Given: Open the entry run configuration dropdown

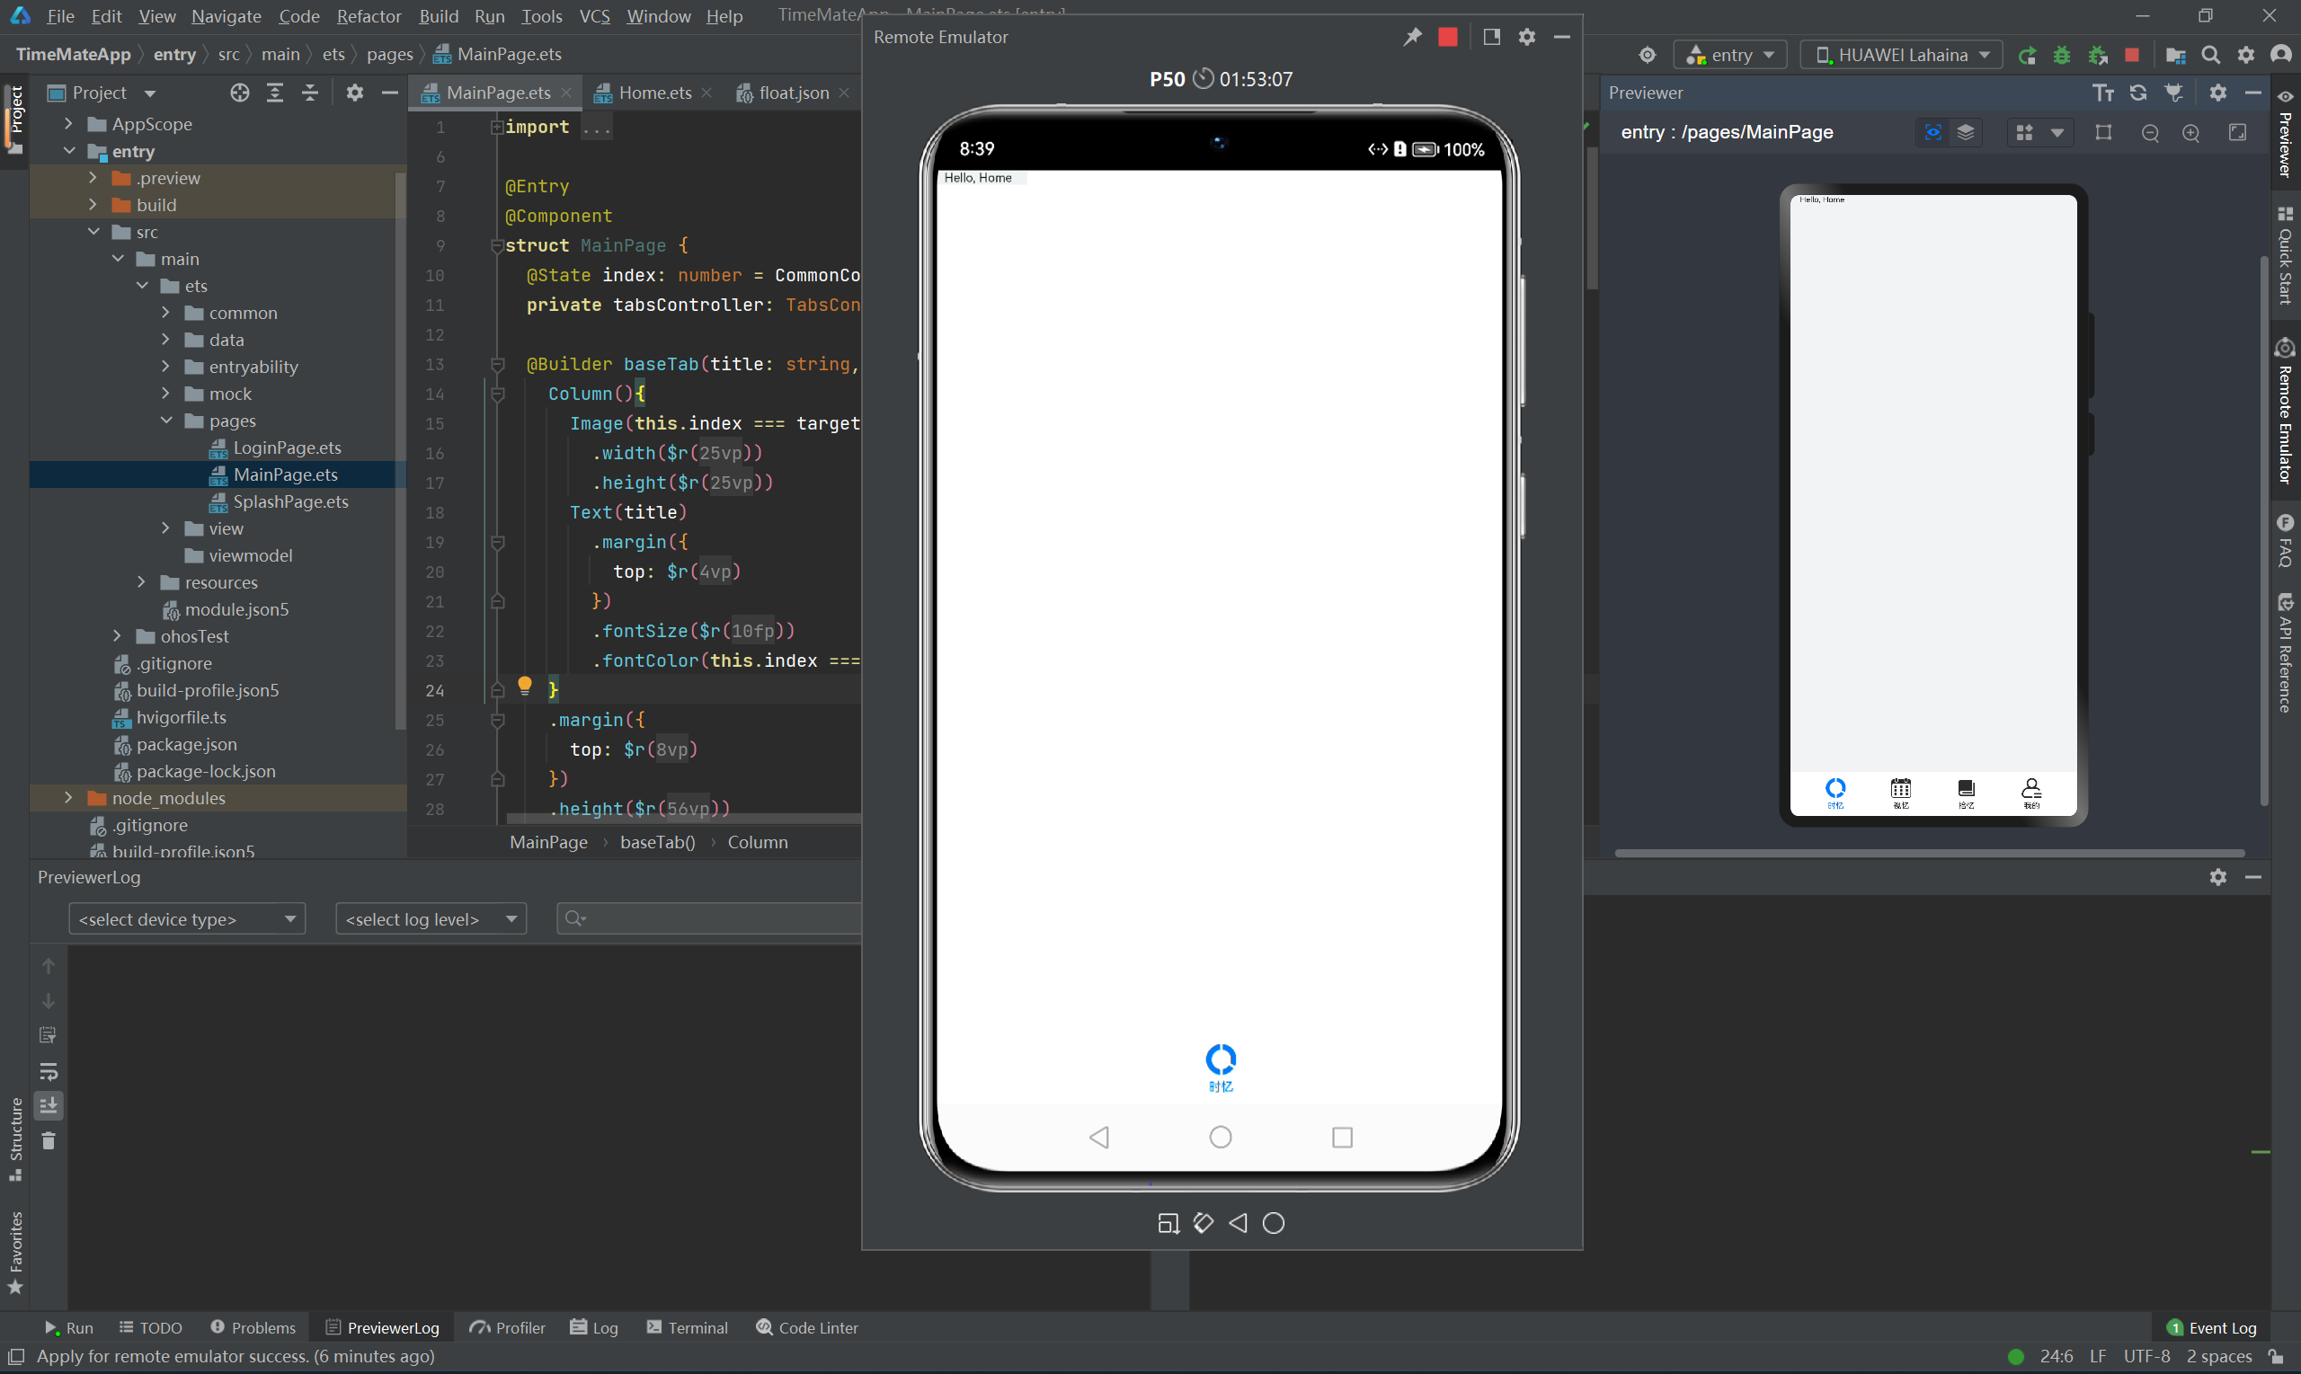Looking at the screenshot, I should (1729, 56).
